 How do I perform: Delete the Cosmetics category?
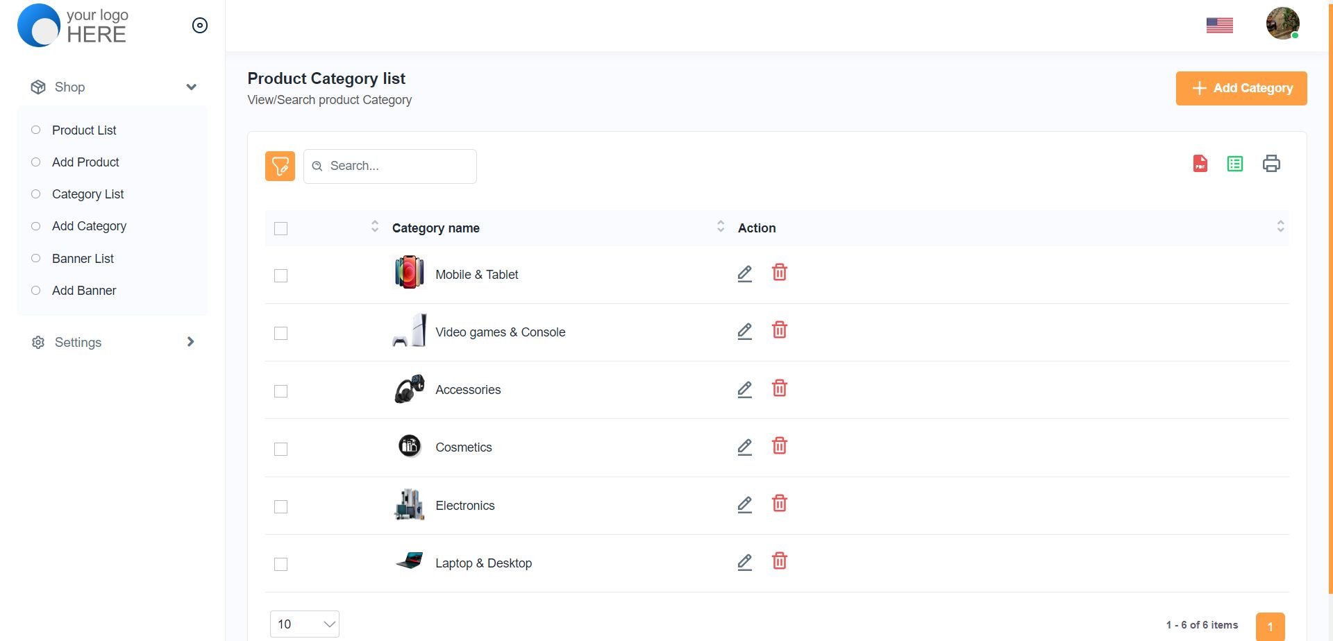point(779,446)
